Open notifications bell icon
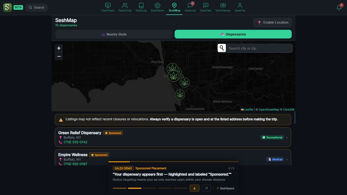347x195 pixels. (x=339, y=7)
